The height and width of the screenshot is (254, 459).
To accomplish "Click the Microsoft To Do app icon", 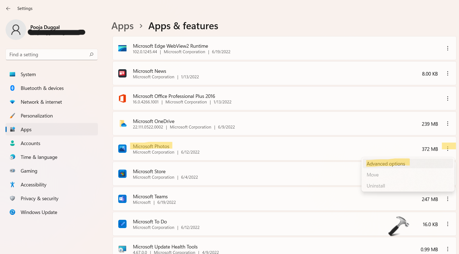I will [122, 224].
